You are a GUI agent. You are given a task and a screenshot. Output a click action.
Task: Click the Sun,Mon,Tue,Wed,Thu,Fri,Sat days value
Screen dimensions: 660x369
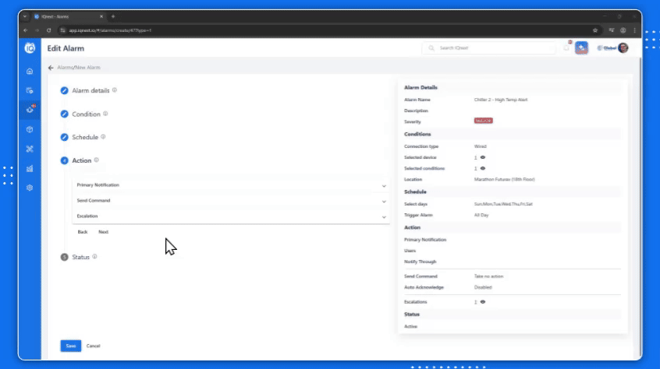[x=503, y=204]
